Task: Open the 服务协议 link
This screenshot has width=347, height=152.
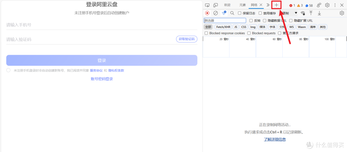Action: (96, 71)
